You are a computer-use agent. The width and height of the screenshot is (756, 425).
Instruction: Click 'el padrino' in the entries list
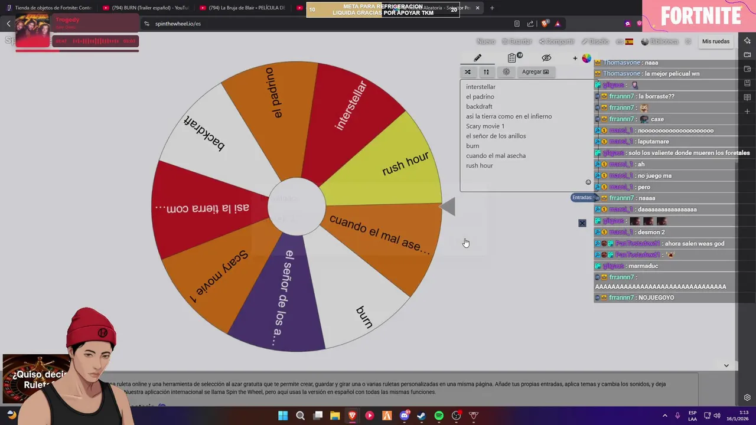[480, 97]
